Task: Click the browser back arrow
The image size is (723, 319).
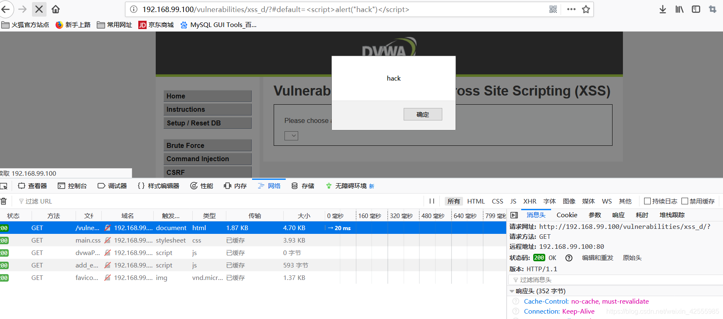Action: (x=6, y=9)
